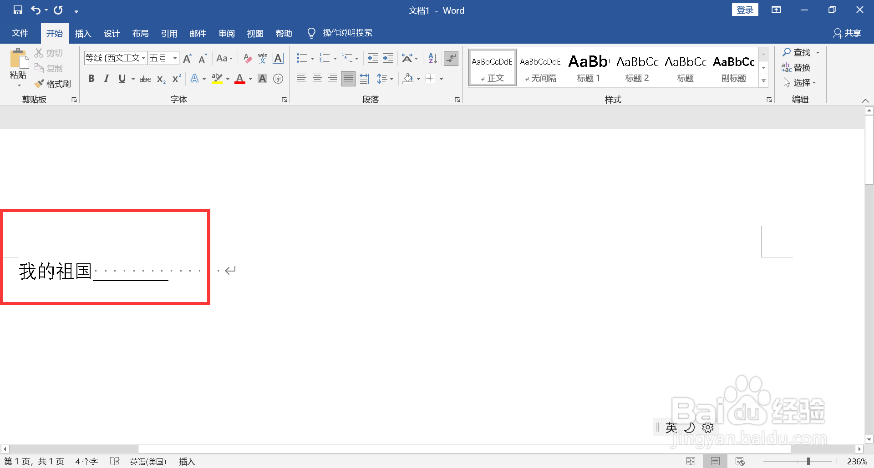Decrease font size with the smaller A icon

click(x=203, y=58)
